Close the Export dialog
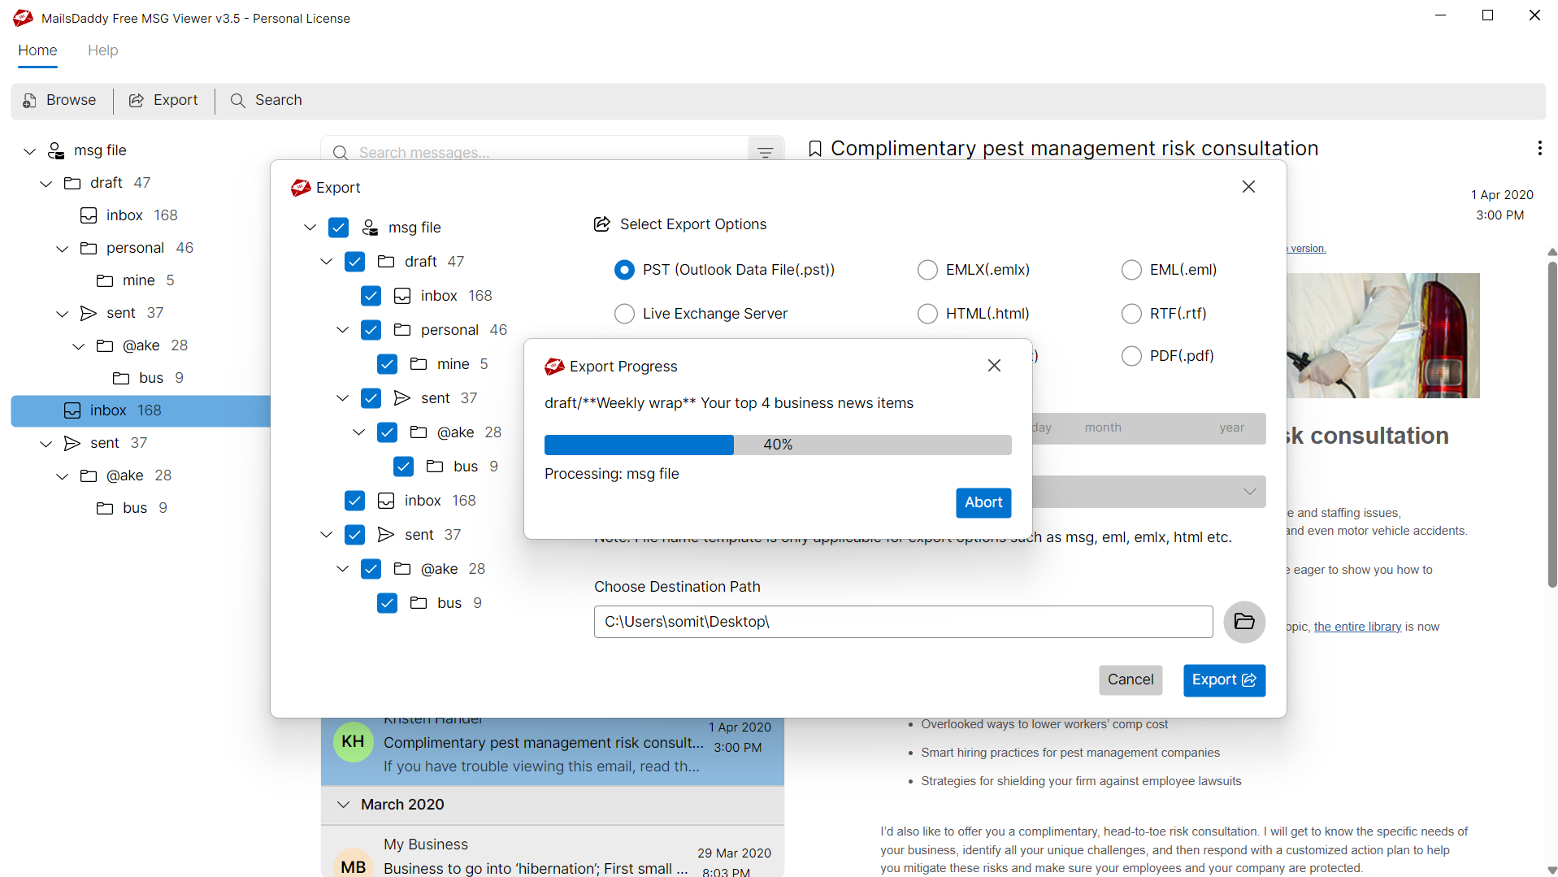 coord(1248,187)
